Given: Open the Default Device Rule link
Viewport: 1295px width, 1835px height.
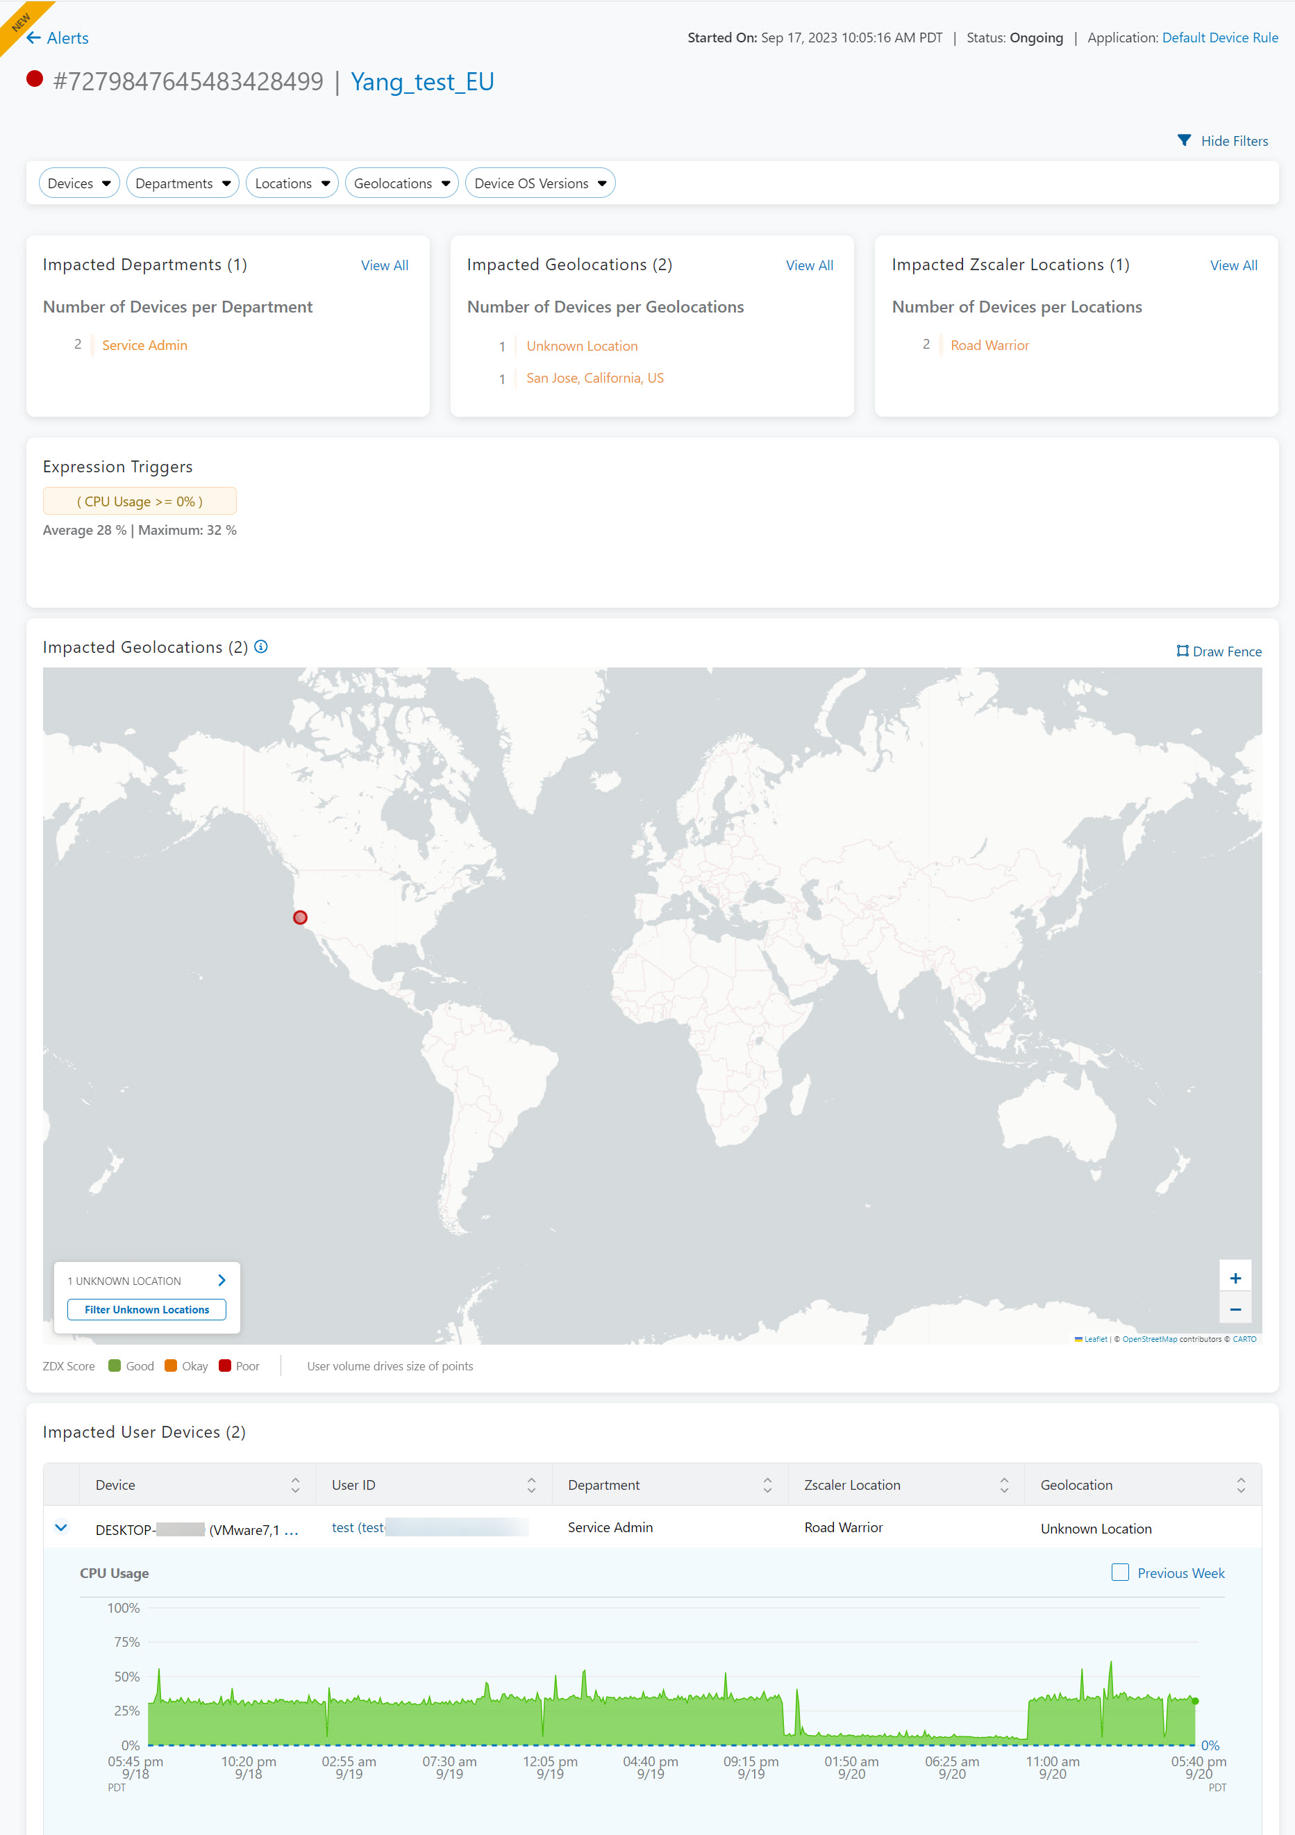Looking at the screenshot, I should point(1219,38).
